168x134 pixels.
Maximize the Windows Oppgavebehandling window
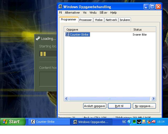[x=152, y=7]
